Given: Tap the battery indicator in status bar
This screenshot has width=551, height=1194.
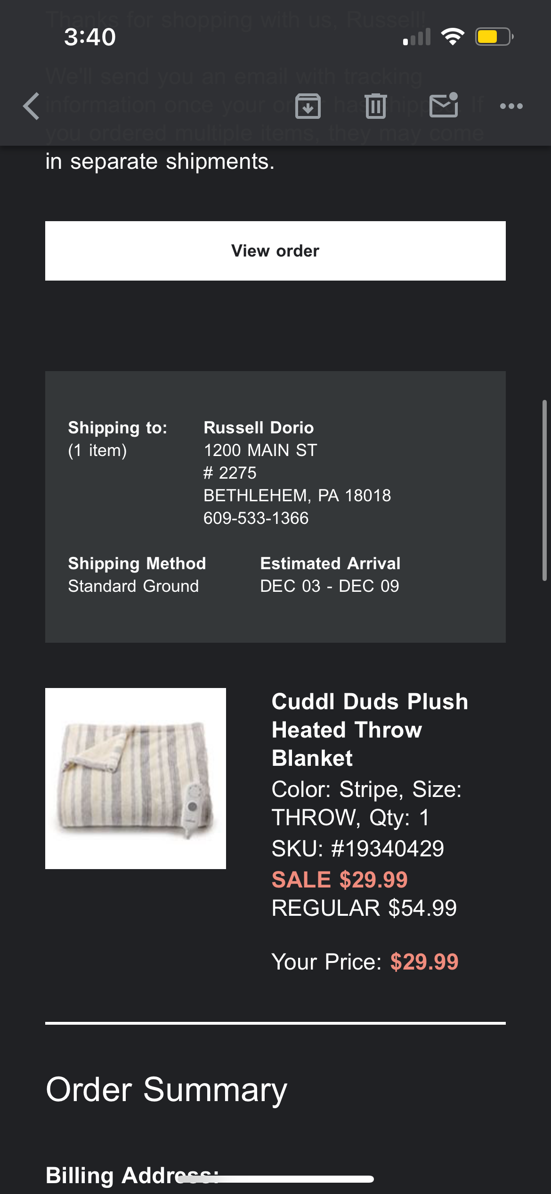Looking at the screenshot, I should 494,37.
